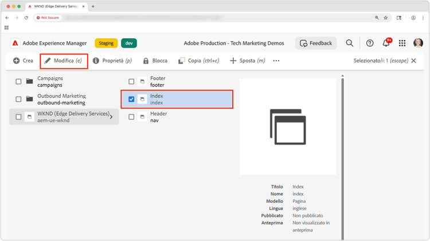Expand the WKND (Edge Delivery Services) chevron
The height and width of the screenshot is (241, 430).
click(111, 117)
